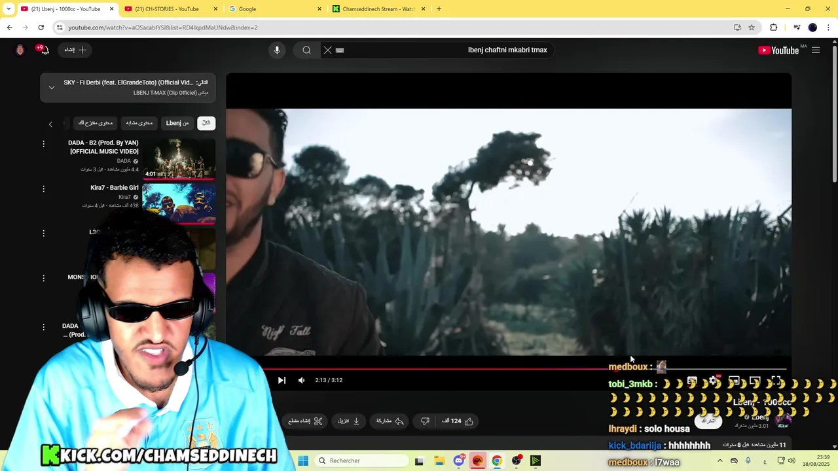The width and height of the screenshot is (838, 471).
Task: Focus the search field with lbenj query
Action: coord(445,50)
